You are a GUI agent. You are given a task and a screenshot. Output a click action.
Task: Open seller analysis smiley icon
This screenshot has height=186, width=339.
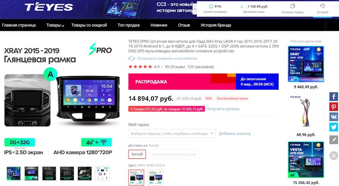tap(211, 6)
